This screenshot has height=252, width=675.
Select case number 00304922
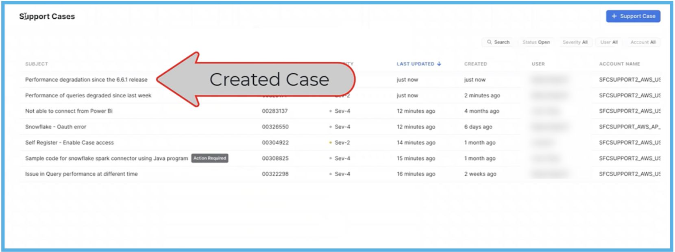pos(275,143)
